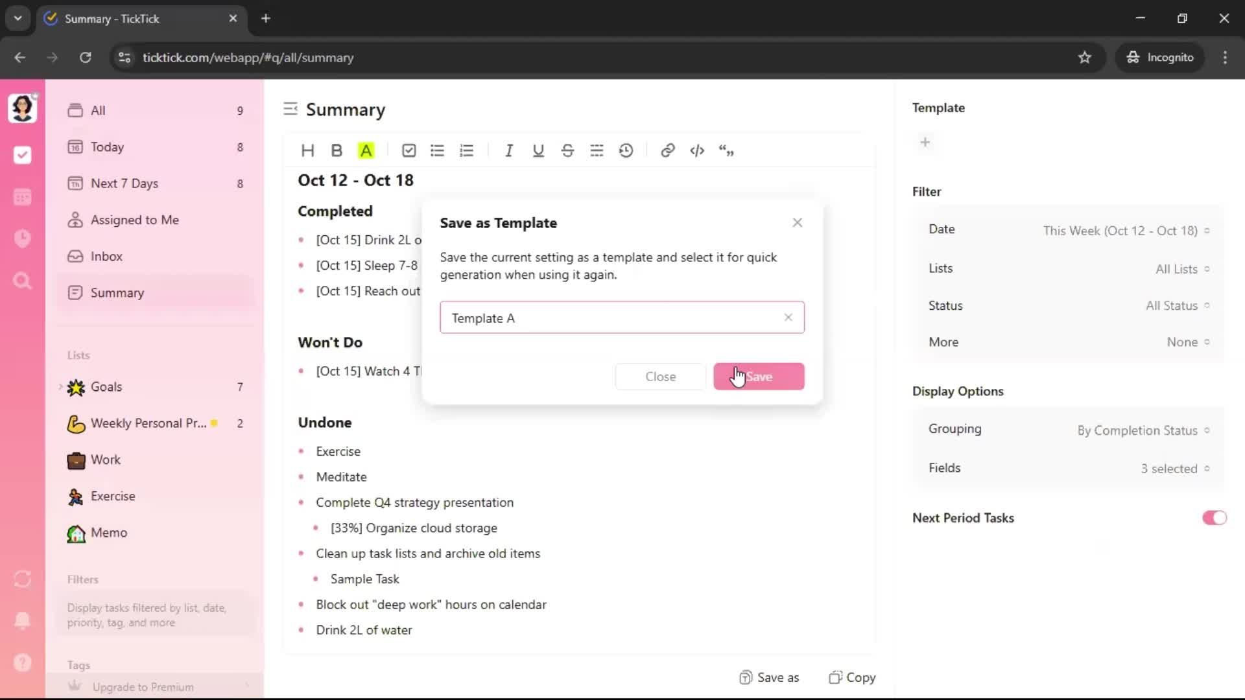
Task: Click the Close button in dialog
Action: click(660, 377)
